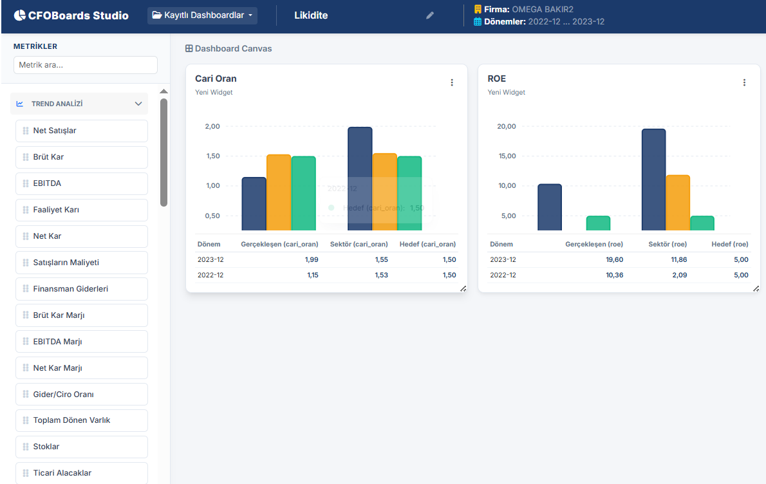Click the trend chart icon beside TREND ANALİZİ
Viewport: 766px width, 484px height.
tap(20, 104)
